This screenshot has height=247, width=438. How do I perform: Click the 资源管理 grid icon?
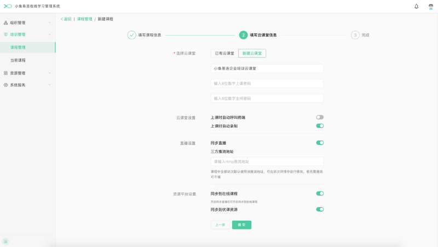coord(5,73)
